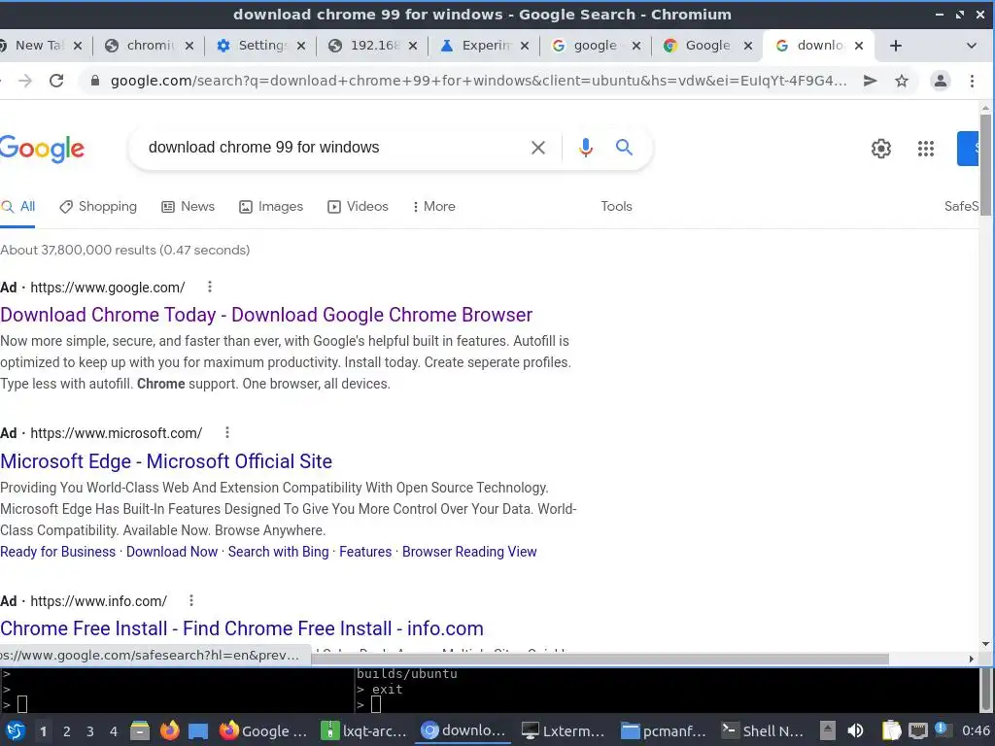The width and height of the screenshot is (995, 746).
Task: Clear the Google search box with X
Action: (x=538, y=148)
